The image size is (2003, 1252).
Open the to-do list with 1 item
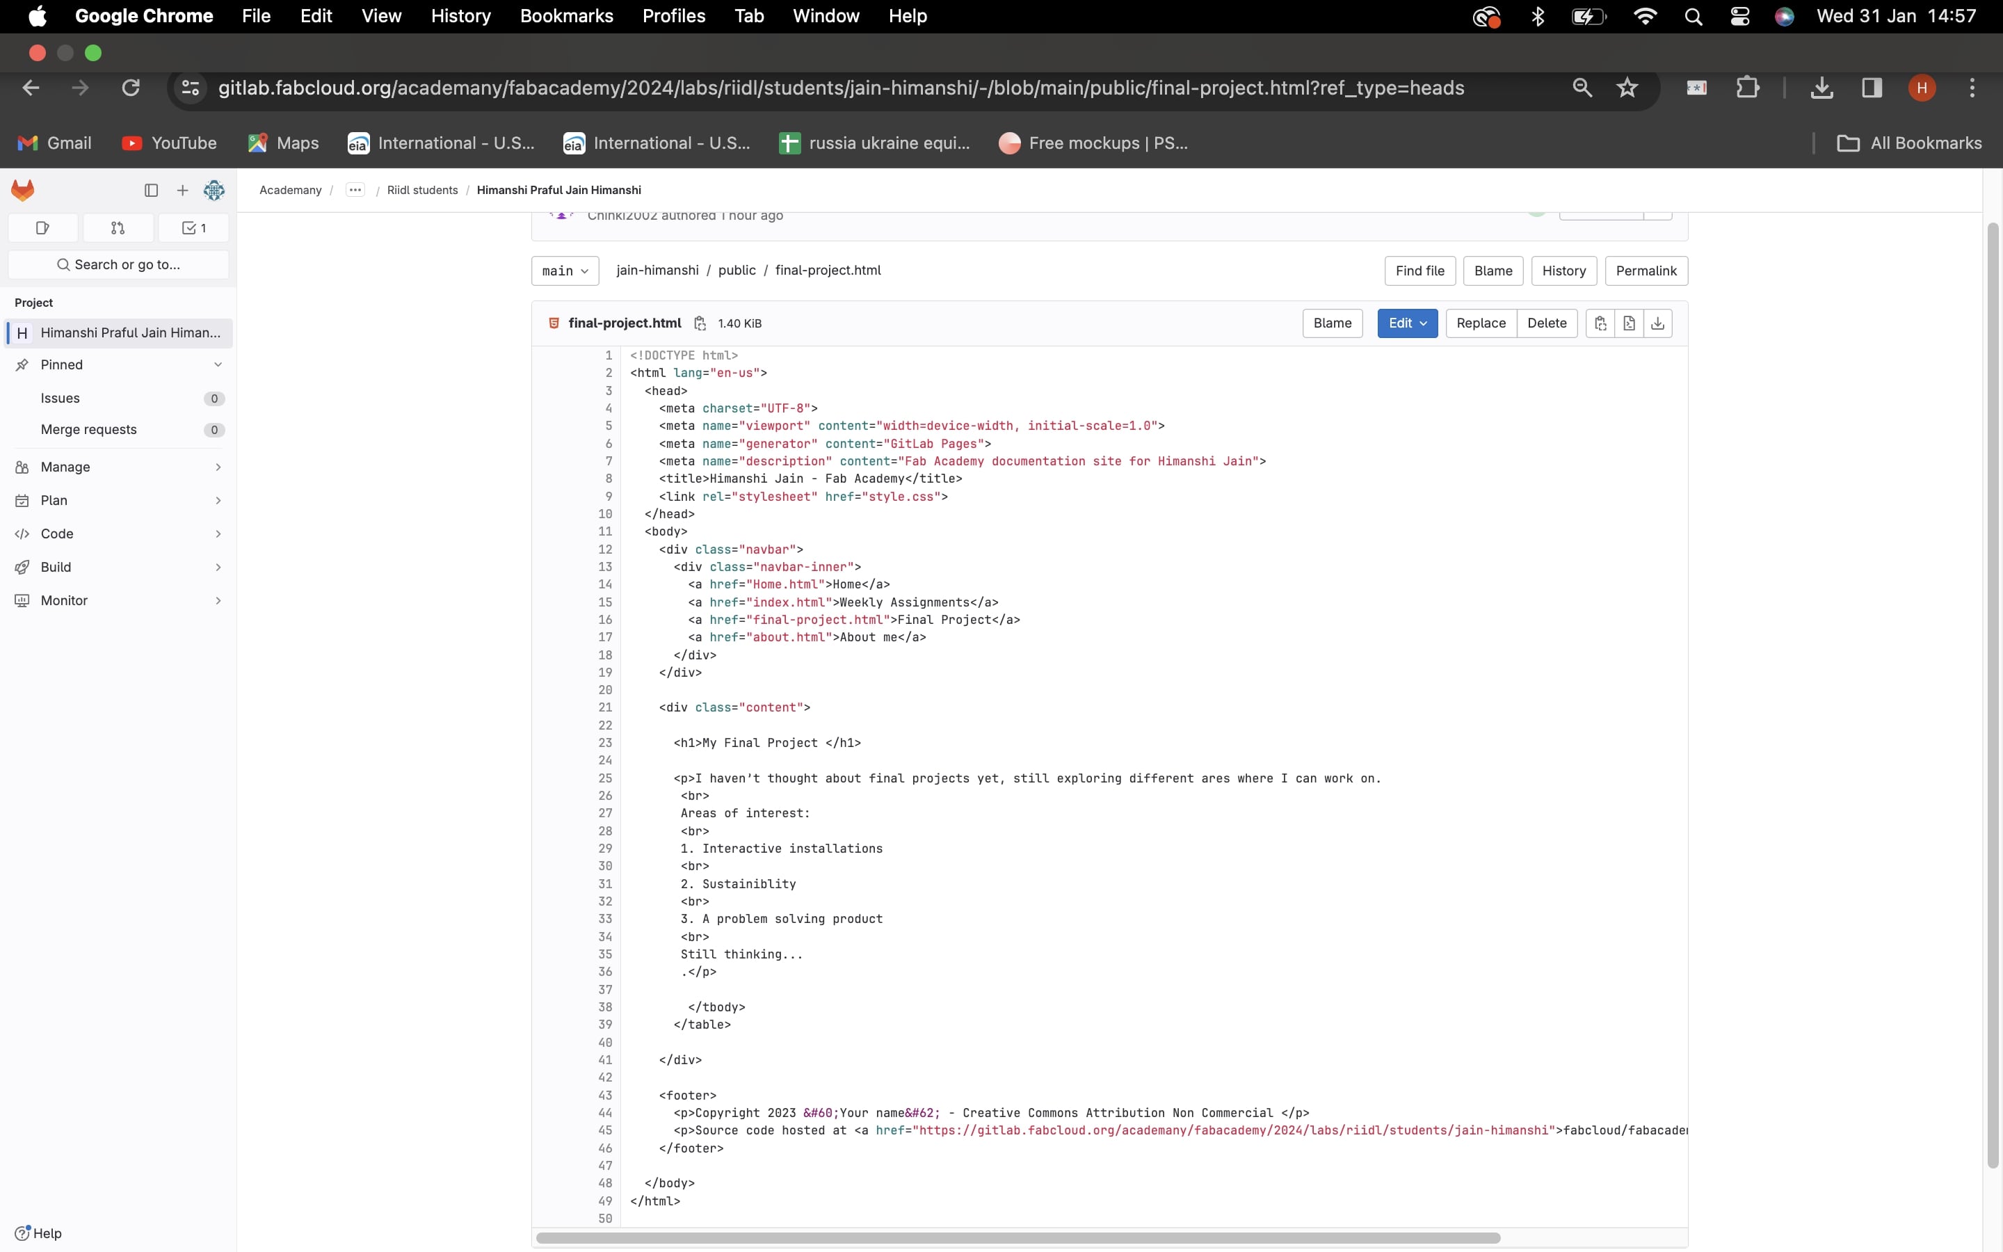pos(193,227)
